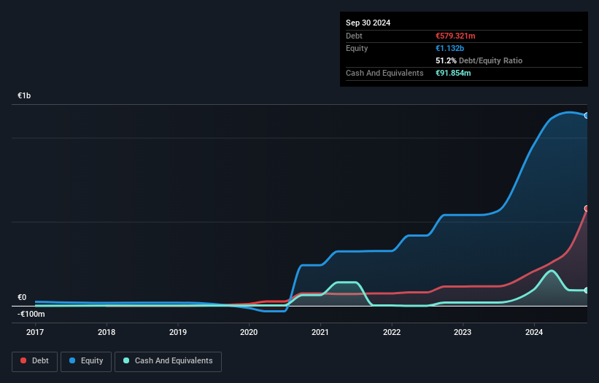This screenshot has width=599, height=383.
Task: Click the 2018 x-axis label
Action: 107,332
